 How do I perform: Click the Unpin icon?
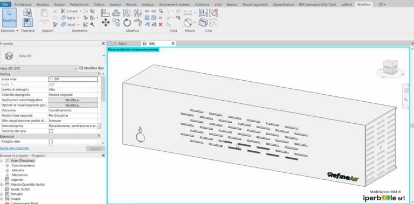pyautogui.click(x=160, y=11)
